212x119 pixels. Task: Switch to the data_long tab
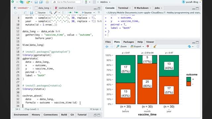43,8
